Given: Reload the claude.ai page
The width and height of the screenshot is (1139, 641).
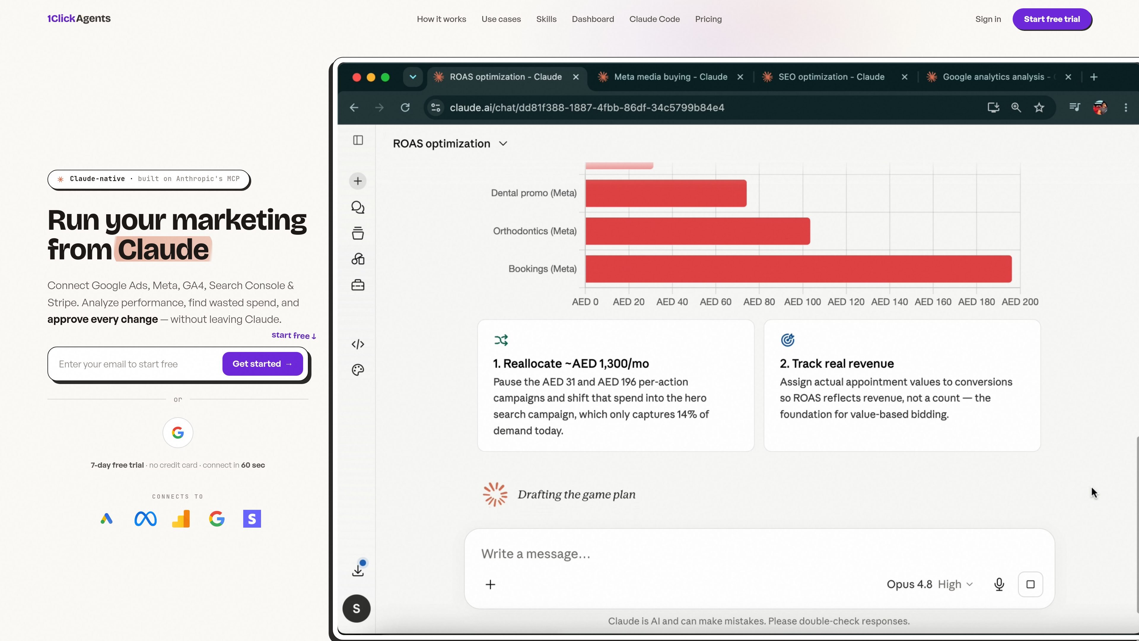Looking at the screenshot, I should (405, 107).
